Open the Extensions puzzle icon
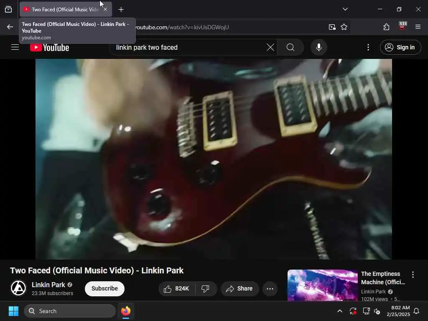The image size is (428, 321). point(386,27)
